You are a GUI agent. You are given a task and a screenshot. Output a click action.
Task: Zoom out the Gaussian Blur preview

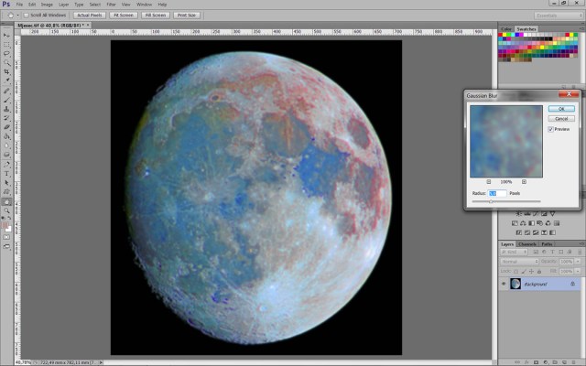[488, 182]
